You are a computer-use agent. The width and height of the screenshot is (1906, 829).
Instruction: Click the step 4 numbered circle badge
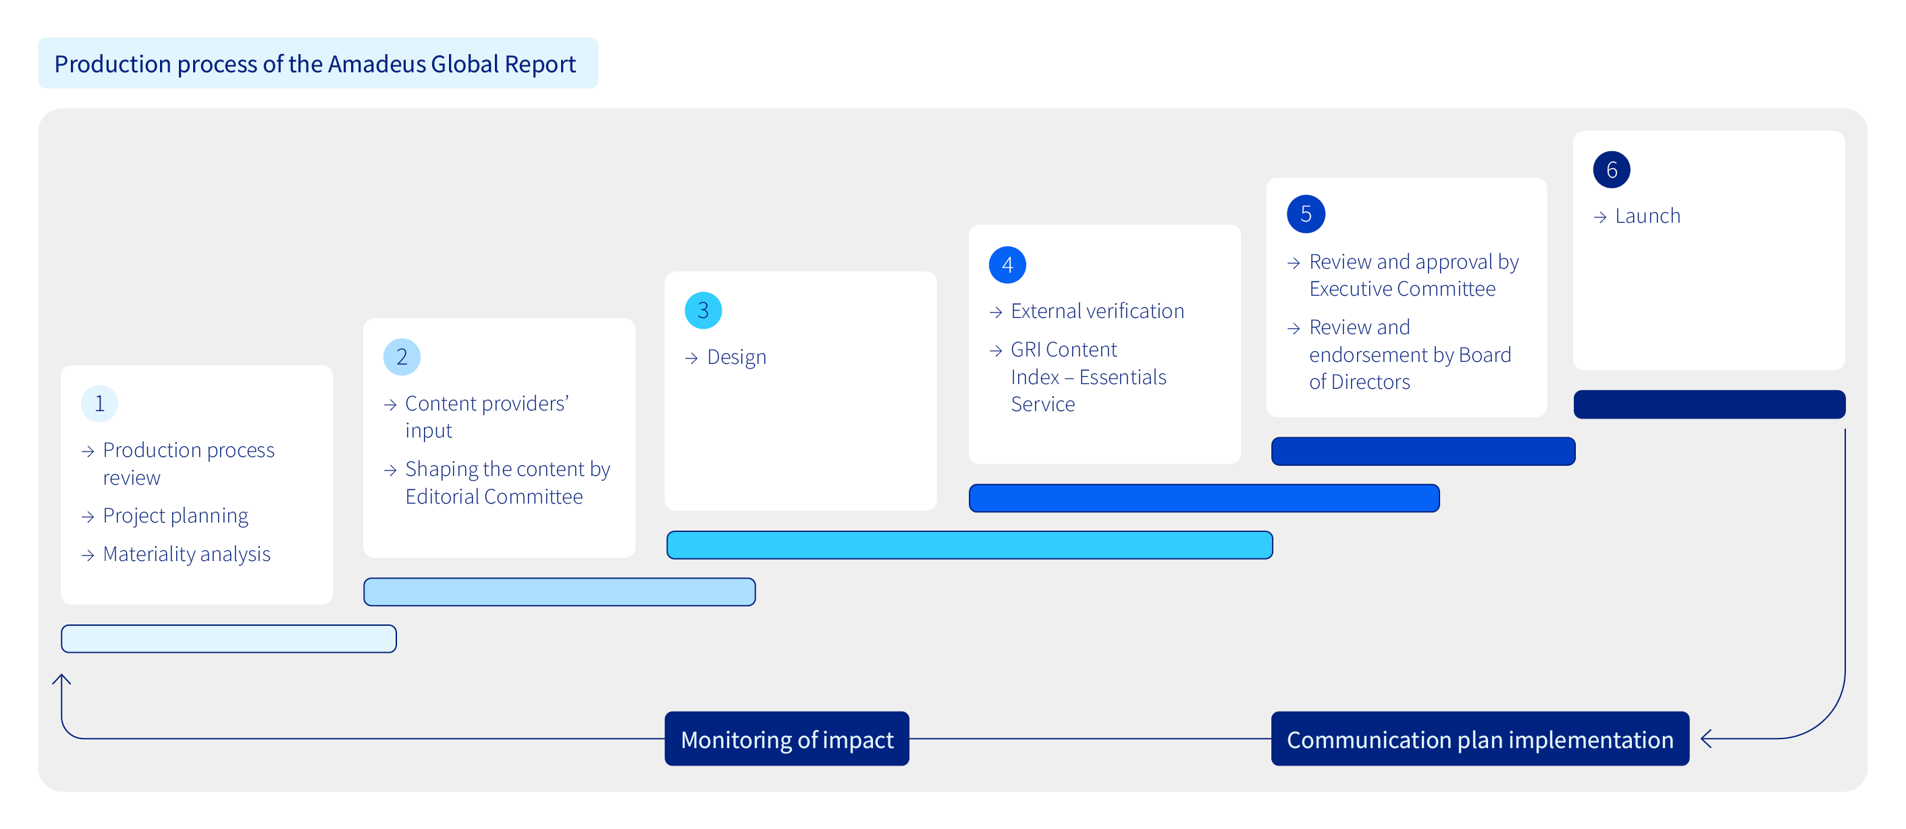(1007, 264)
